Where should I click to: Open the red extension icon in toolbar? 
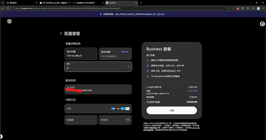[238, 8]
